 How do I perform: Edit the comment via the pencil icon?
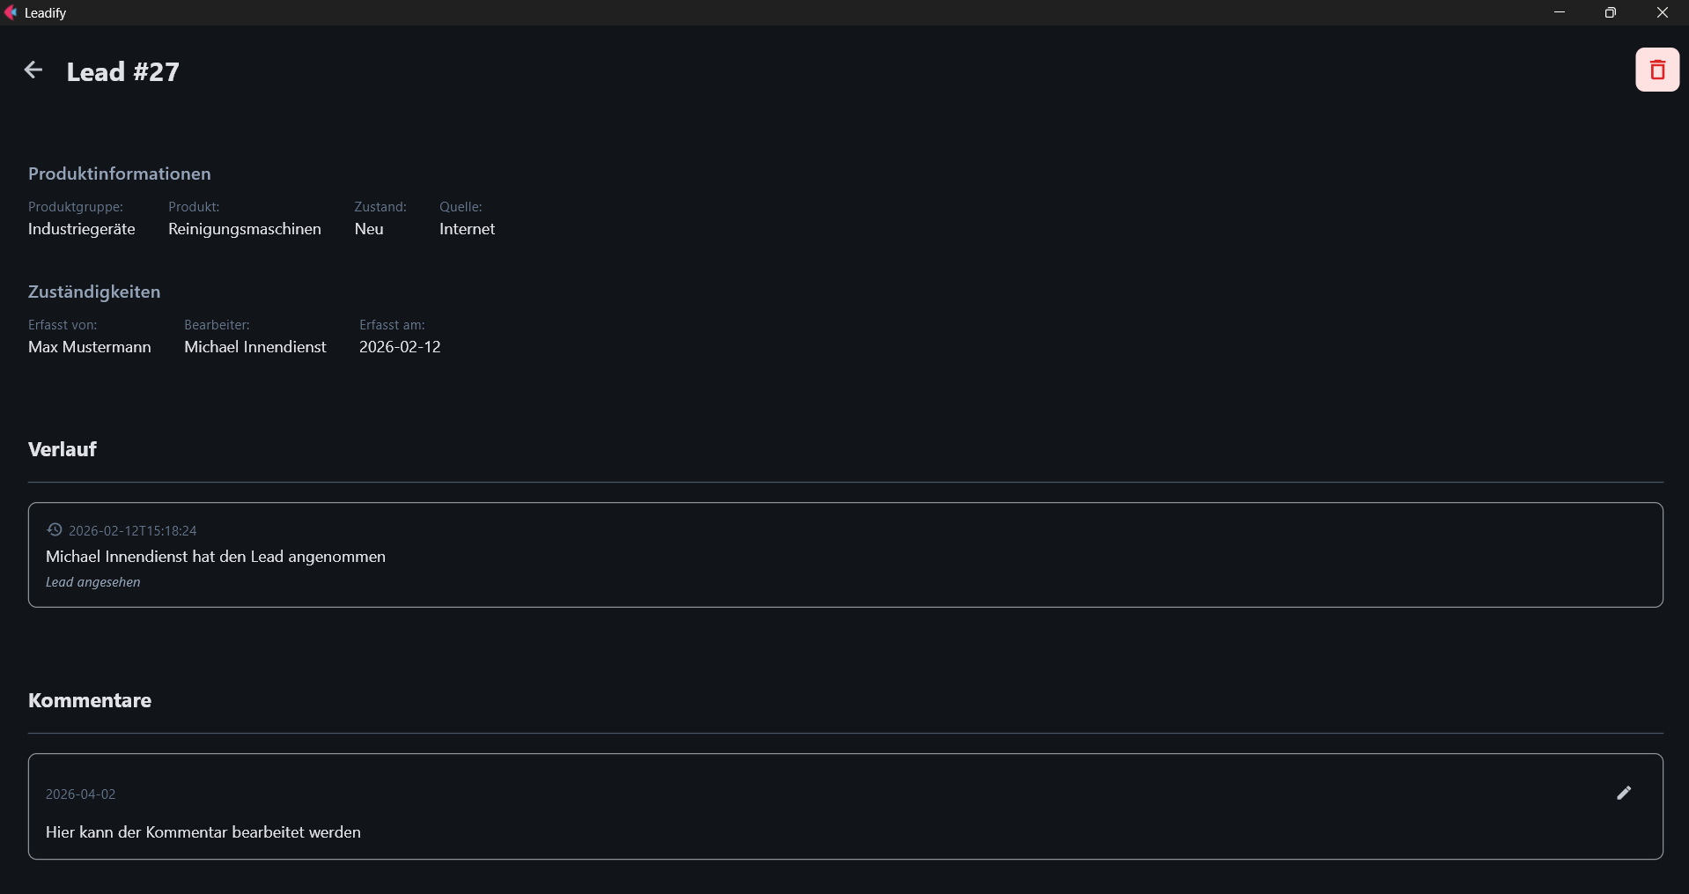[x=1624, y=793]
